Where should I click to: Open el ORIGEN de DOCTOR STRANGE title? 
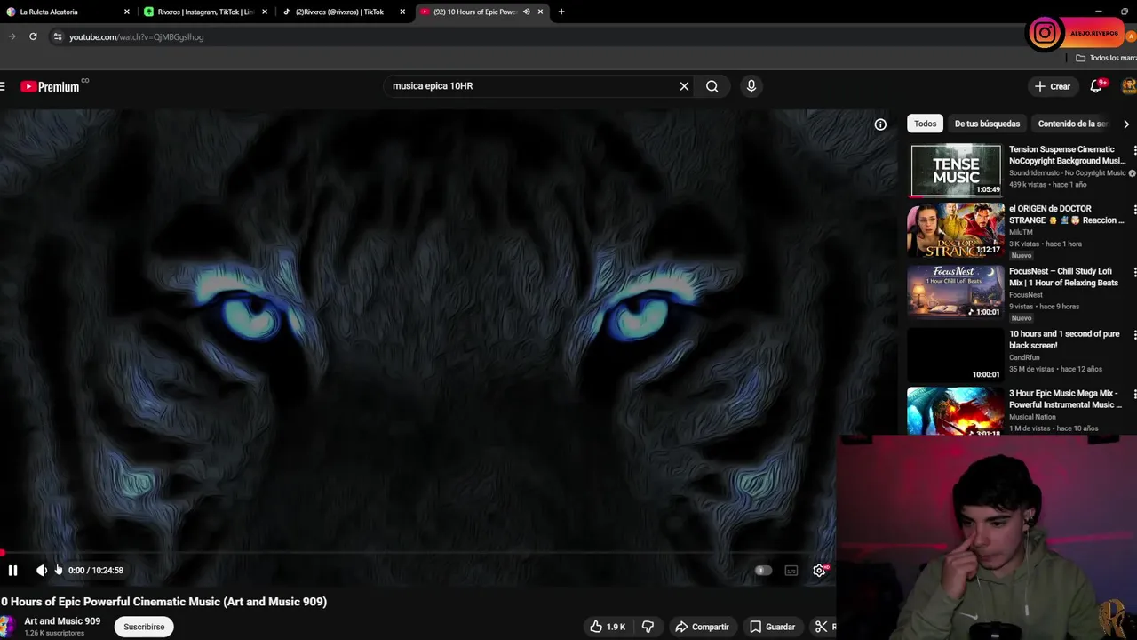(1066, 214)
